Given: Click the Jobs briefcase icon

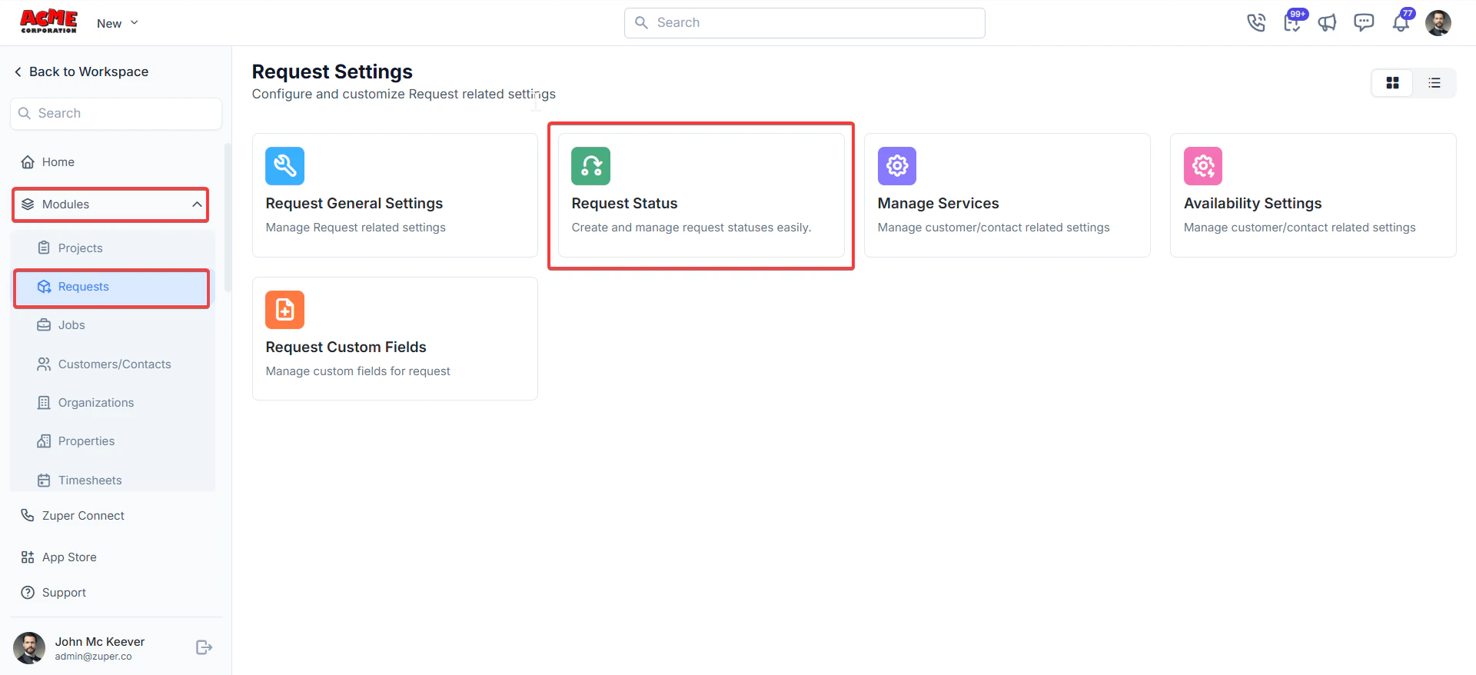Looking at the screenshot, I should tap(44, 325).
